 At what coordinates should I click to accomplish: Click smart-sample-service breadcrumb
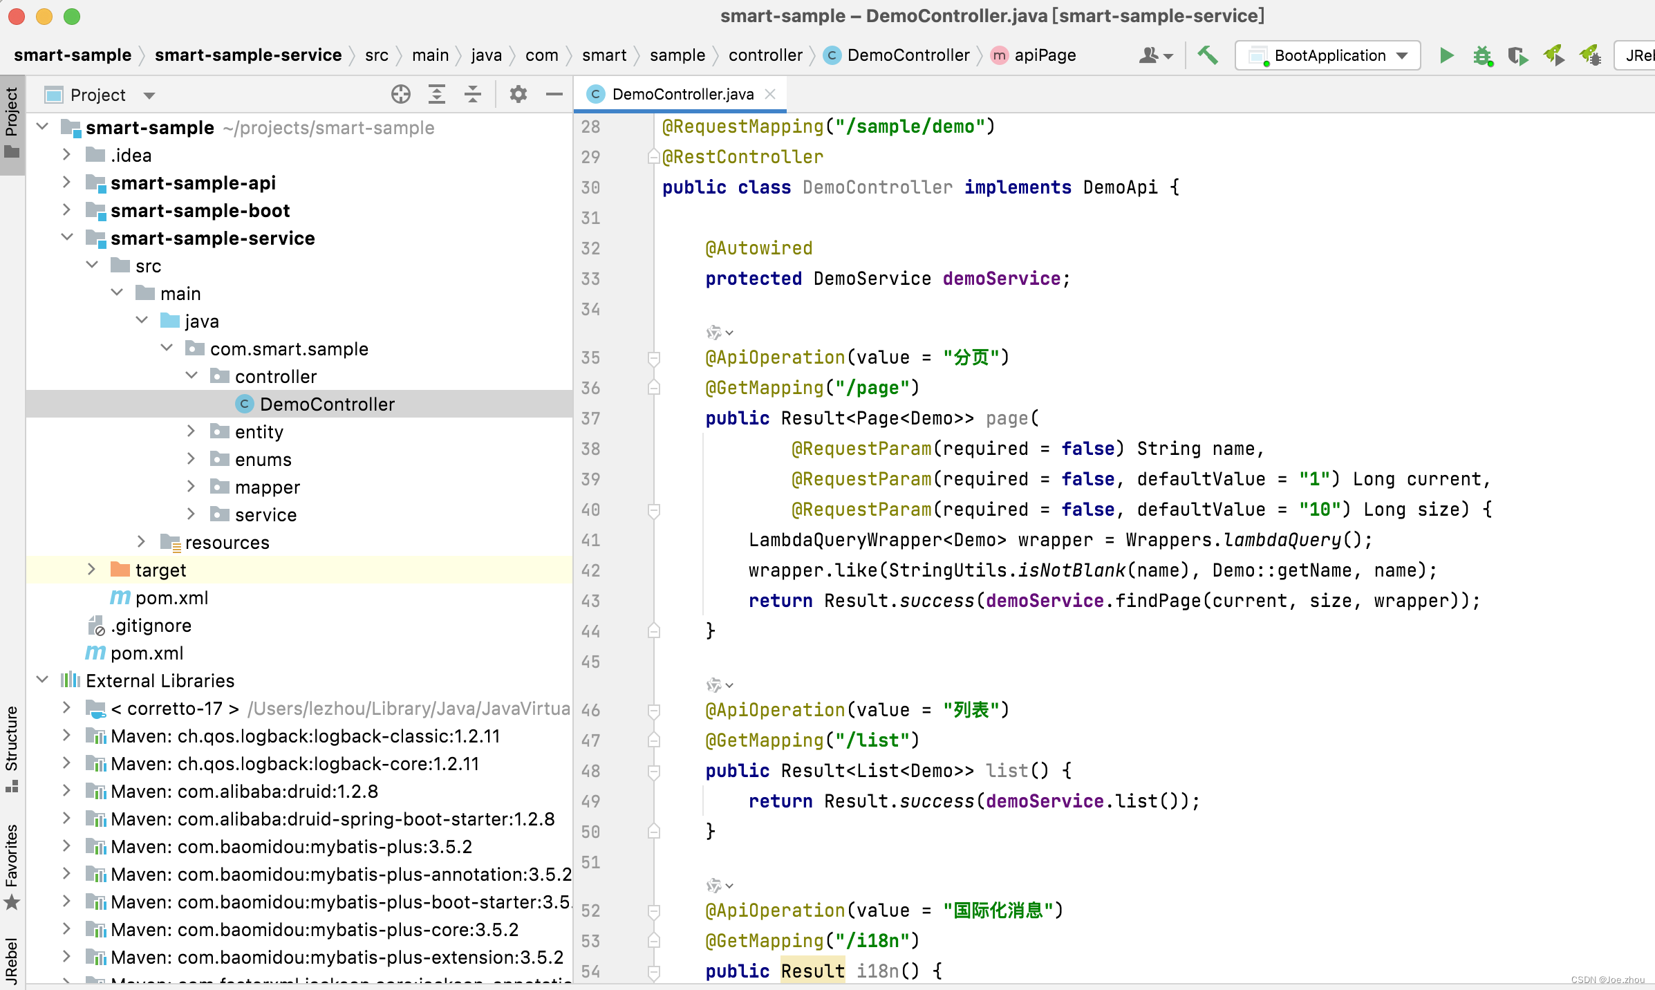tap(248, 55)
